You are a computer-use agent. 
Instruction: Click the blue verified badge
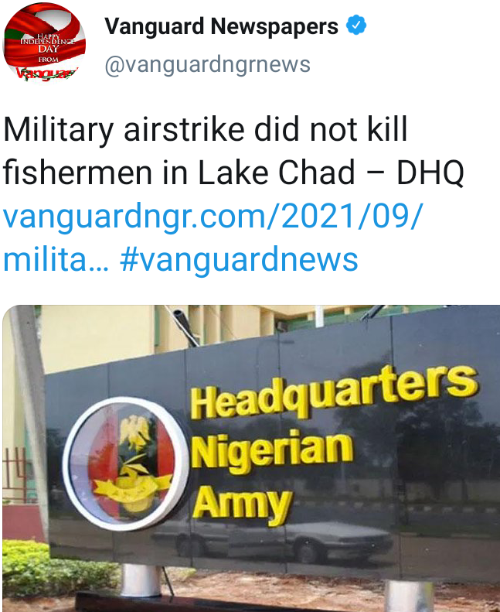pos(356,26)
